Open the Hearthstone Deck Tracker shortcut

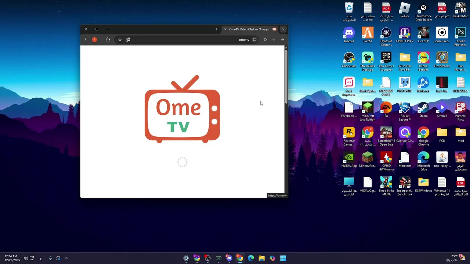[x=423, y=12]
